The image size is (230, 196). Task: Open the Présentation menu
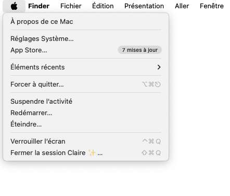[144, 6]
